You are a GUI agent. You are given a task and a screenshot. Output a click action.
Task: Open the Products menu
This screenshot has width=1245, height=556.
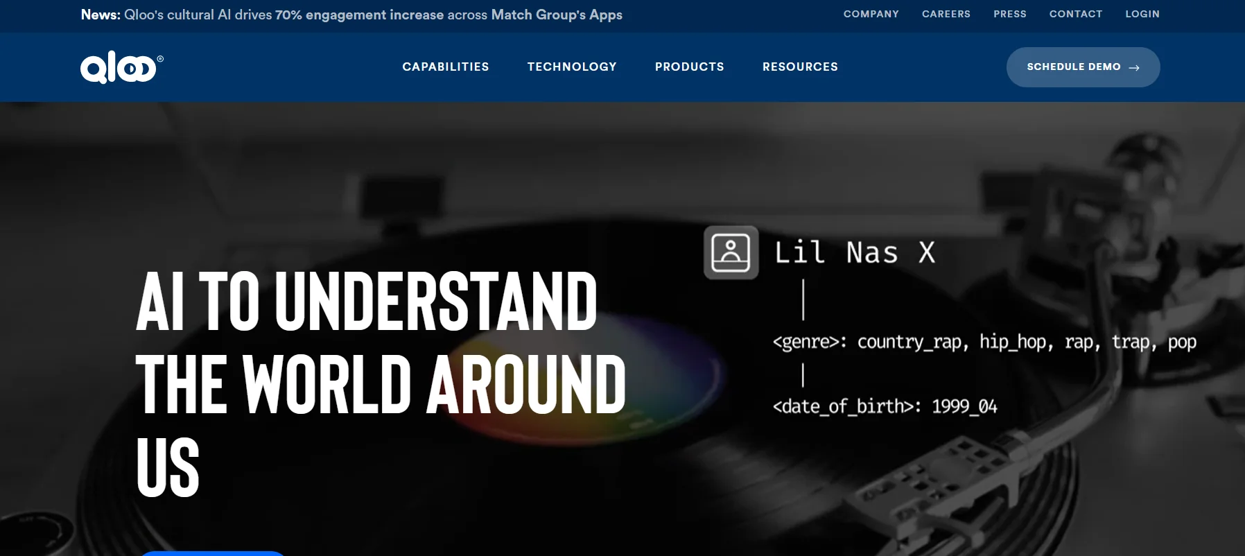pos(690,67)
